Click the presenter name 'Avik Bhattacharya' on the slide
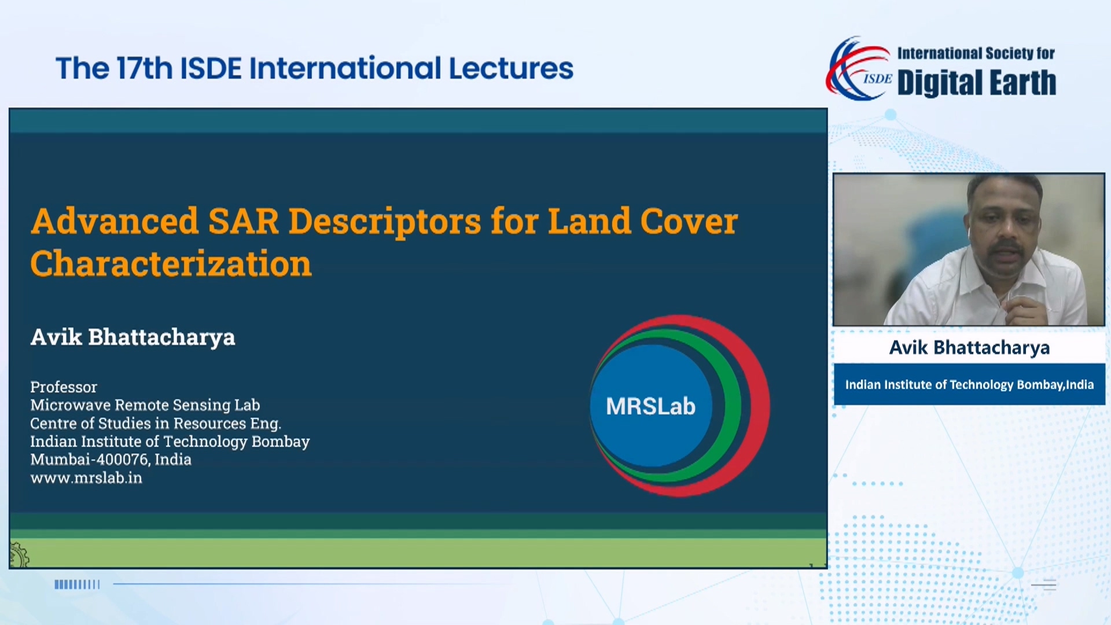The image size is (1111, 625). point(133,337)
